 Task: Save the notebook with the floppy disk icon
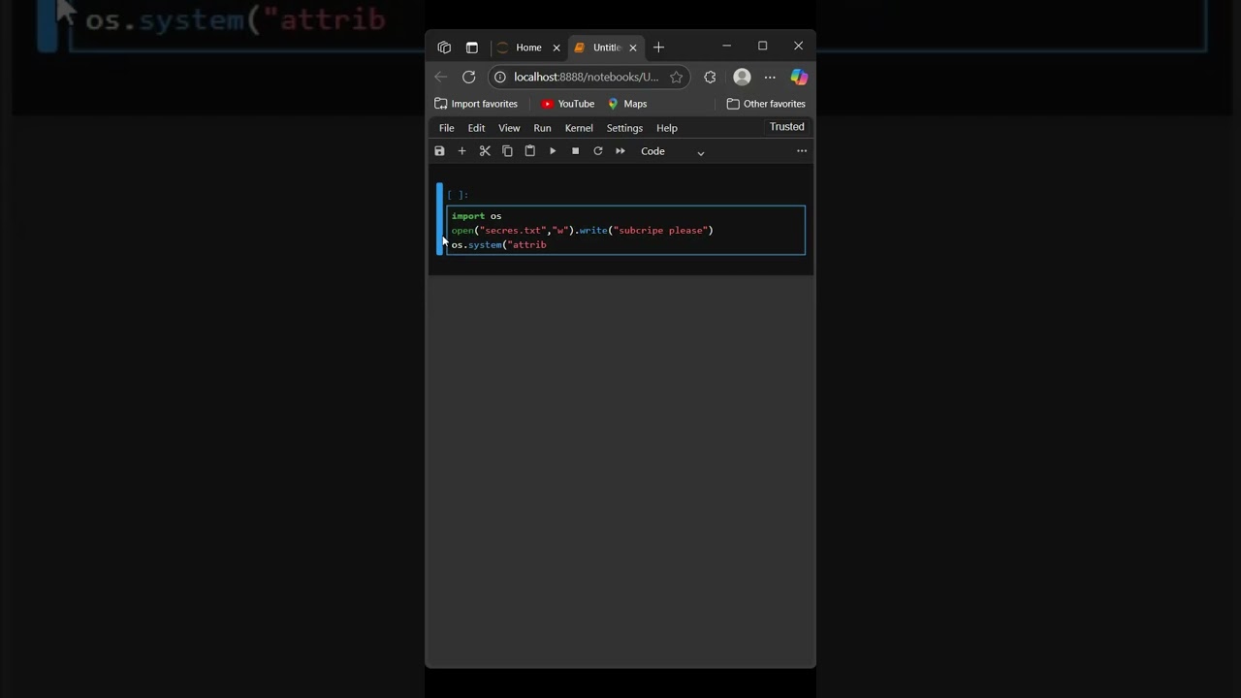439,151
